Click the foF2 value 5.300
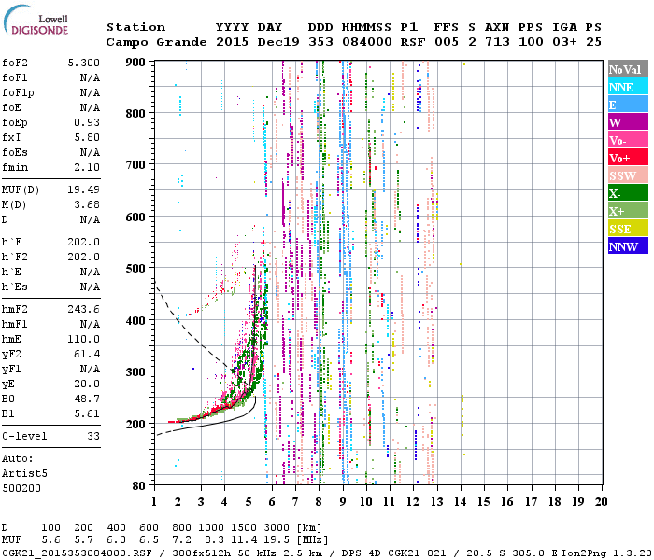The width and height of the screenshot is (654, 560). [x=84, y=63]
